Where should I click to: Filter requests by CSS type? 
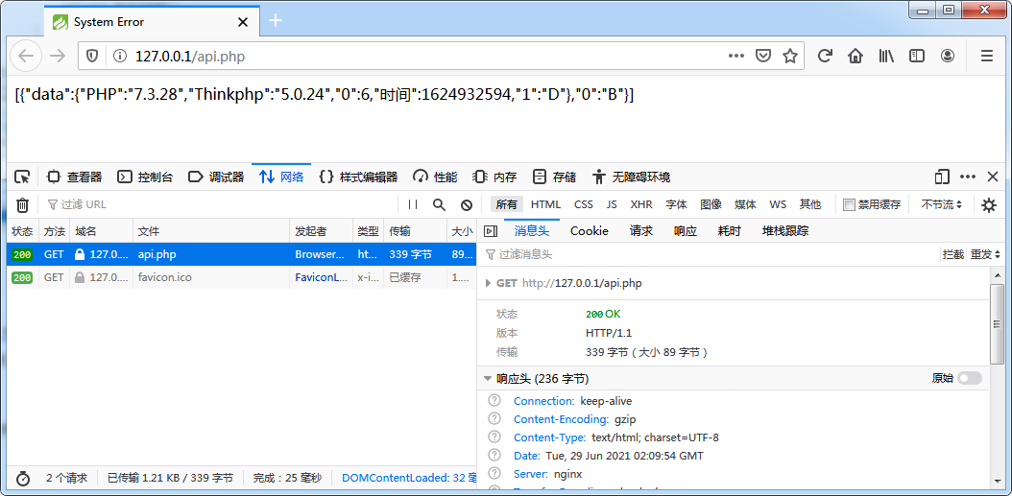click(x=584, y=204)
